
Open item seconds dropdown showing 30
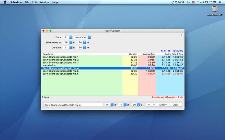136,105
